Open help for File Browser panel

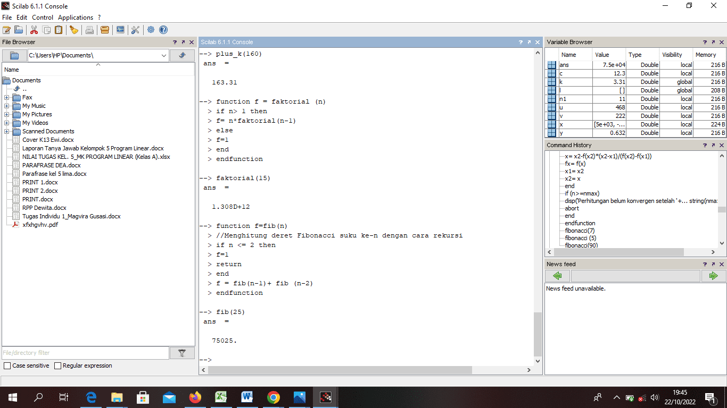click(x=175, y=42)
